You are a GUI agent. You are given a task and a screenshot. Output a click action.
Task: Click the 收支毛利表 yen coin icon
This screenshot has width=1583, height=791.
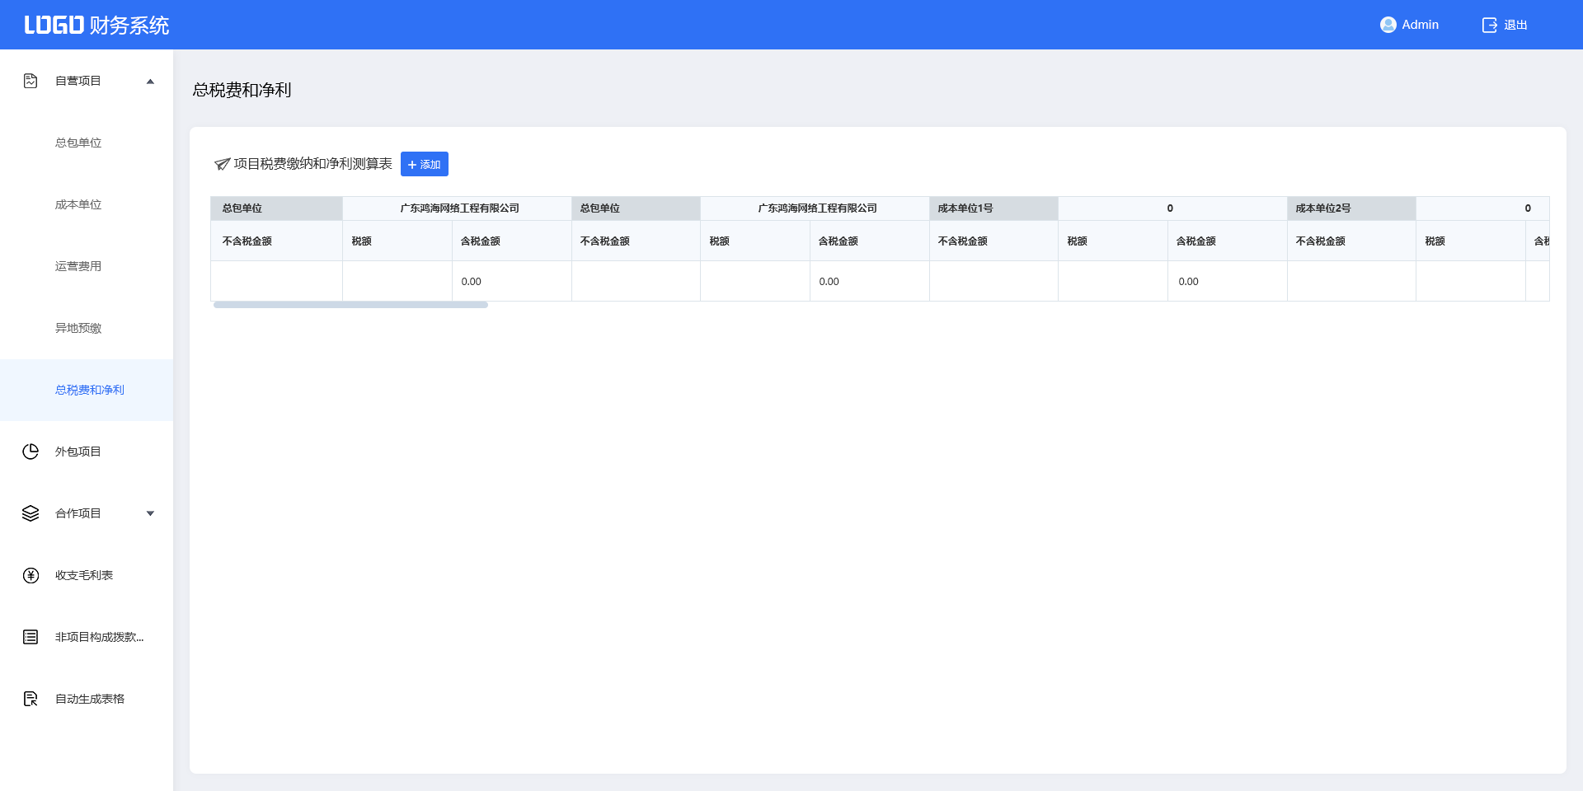[x=31, y=575]
